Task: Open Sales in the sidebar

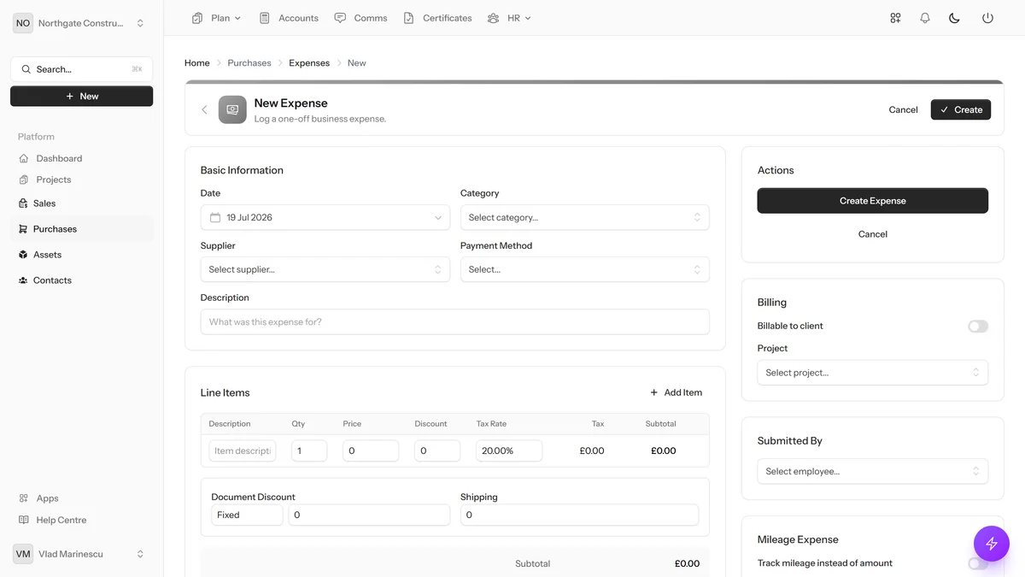Action: click(x=82, y=203)
